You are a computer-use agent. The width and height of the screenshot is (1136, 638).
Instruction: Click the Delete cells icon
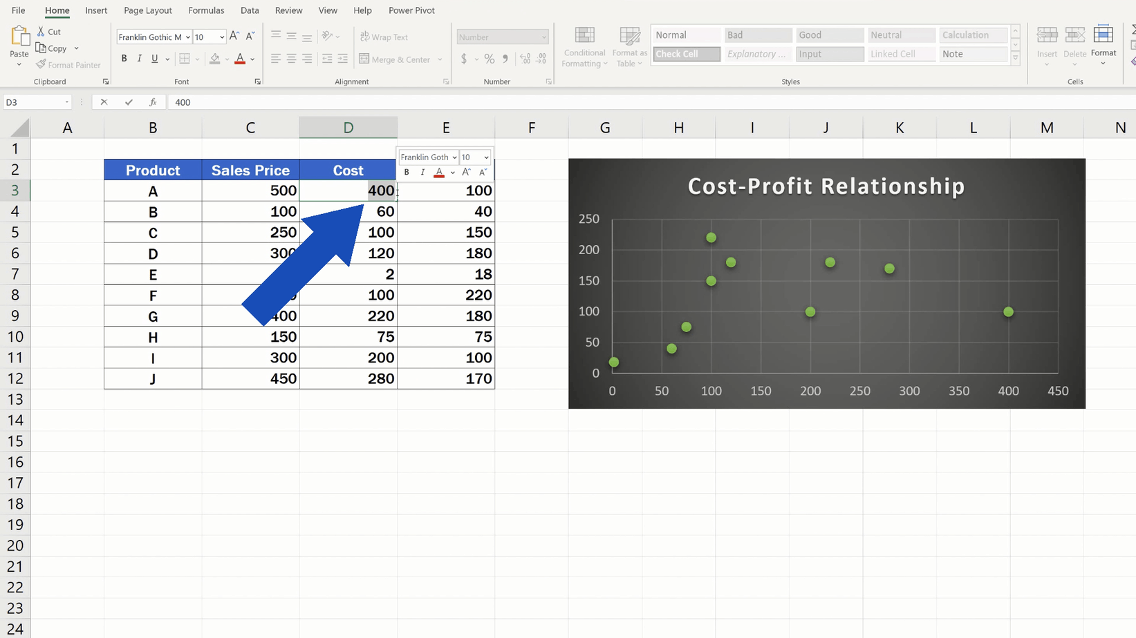1074,35
